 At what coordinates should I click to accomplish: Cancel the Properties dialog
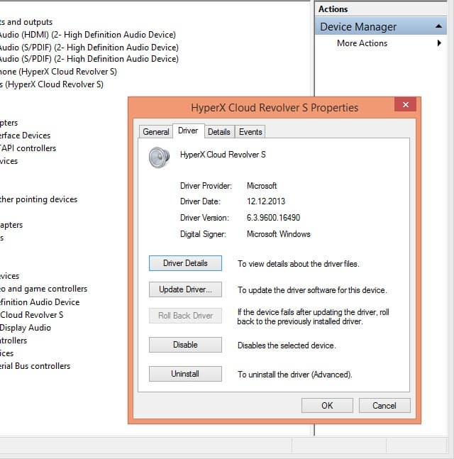pos(384,405)
